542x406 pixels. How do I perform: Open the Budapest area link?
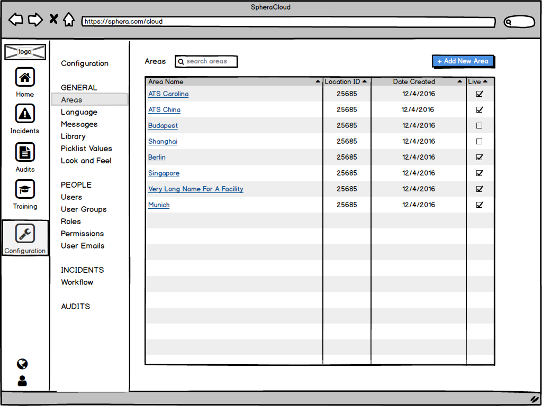(163, 126)
